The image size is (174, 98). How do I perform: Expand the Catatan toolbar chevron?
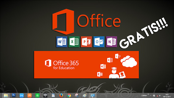[148, 94]
